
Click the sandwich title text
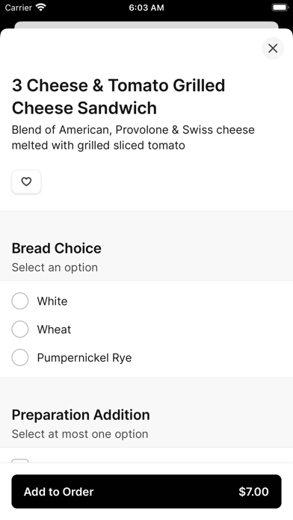click(x=118, y=96)
